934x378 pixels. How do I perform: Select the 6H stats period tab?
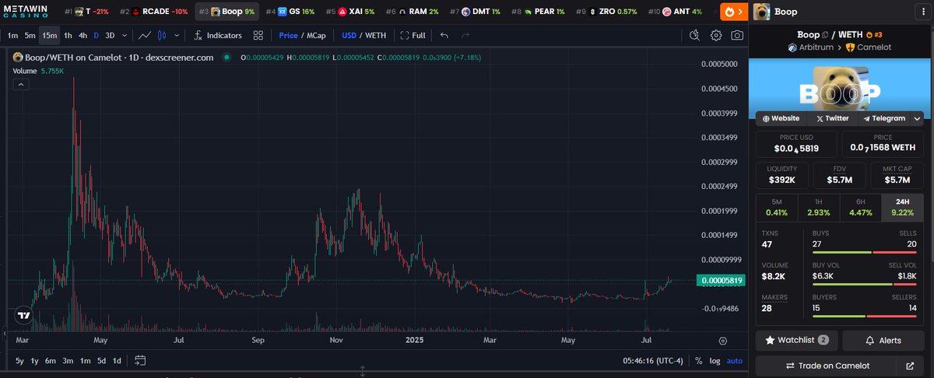point(861,207)
